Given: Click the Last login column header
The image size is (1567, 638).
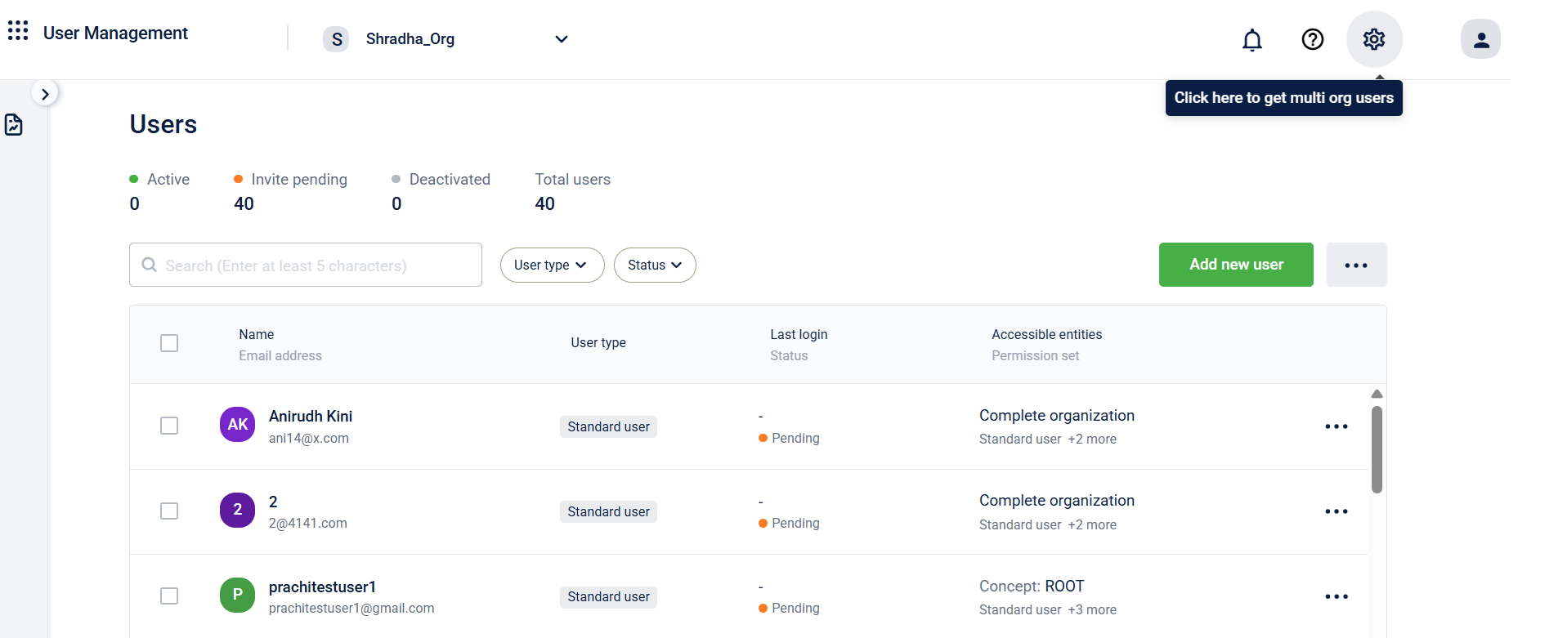Looking at the screenshot, I should click(799, 334).
